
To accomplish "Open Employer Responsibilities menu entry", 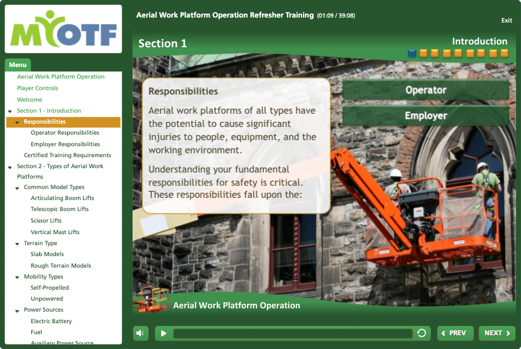I will pyautogui.click(x=65, y=144).
